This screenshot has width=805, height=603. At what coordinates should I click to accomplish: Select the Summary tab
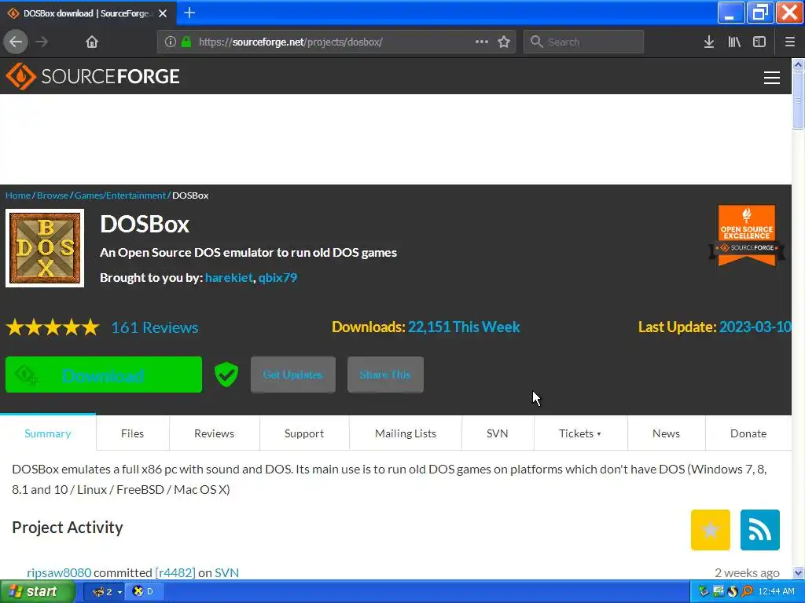point(48,433)
